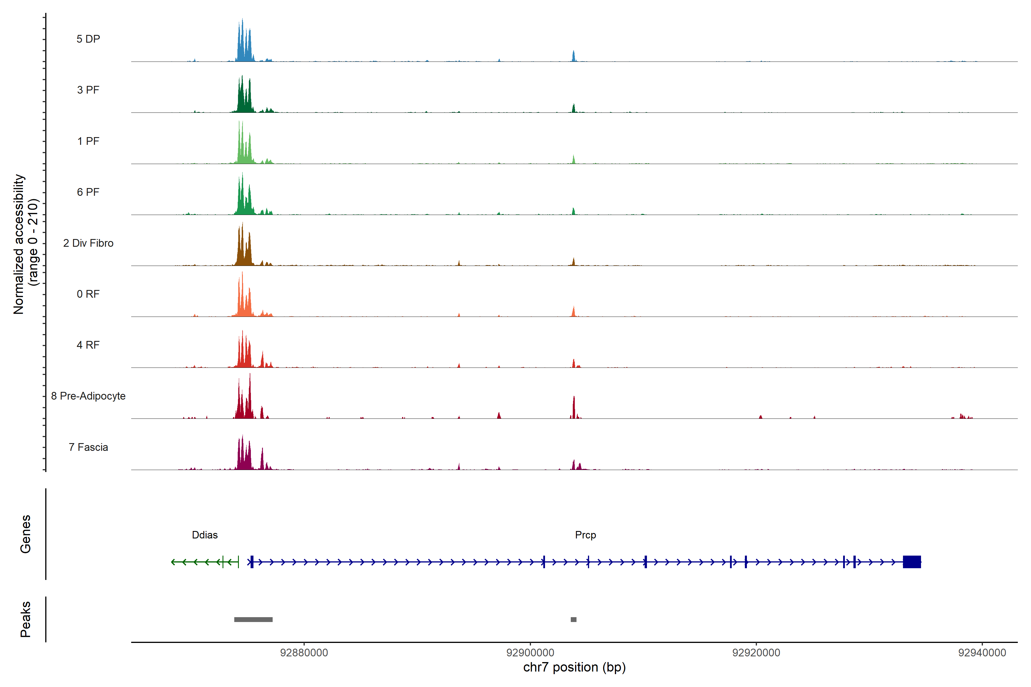Click the small gray peak square
The image size is (1031, 687).
573,619
